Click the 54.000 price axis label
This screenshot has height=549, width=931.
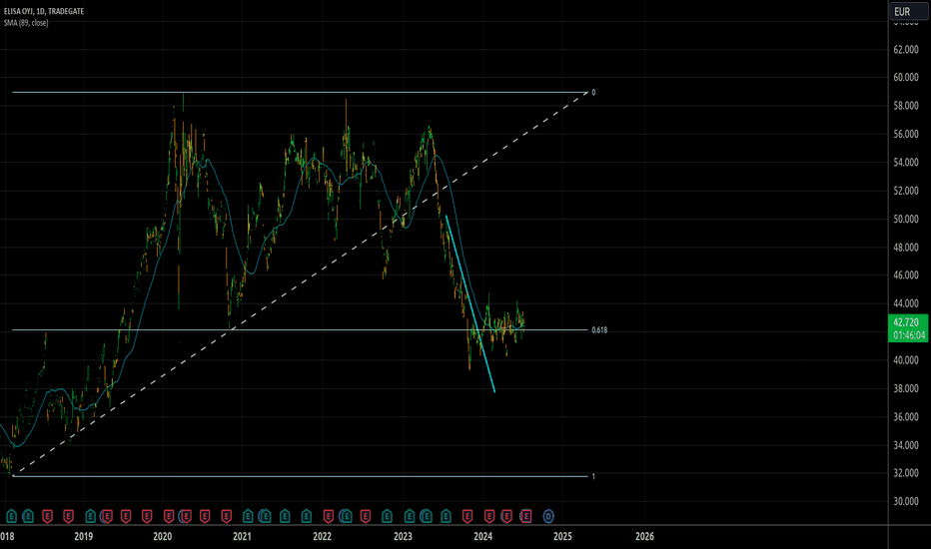(906, 162)
